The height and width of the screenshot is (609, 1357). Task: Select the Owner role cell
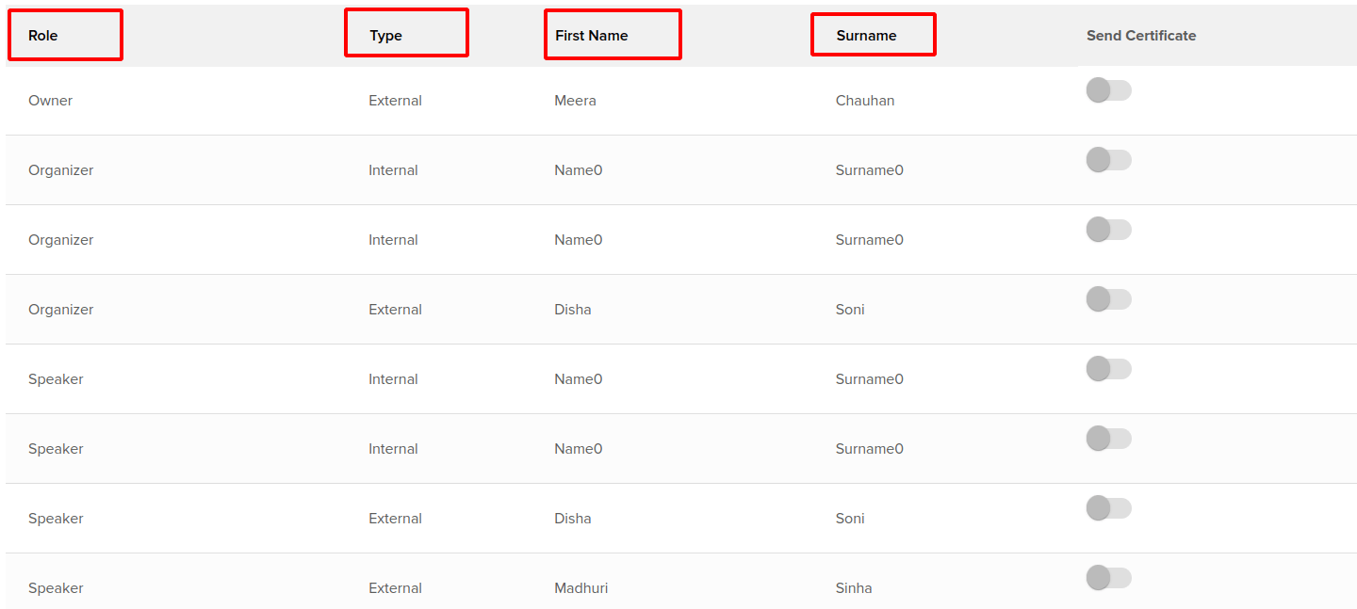click(x=50, y=100)
